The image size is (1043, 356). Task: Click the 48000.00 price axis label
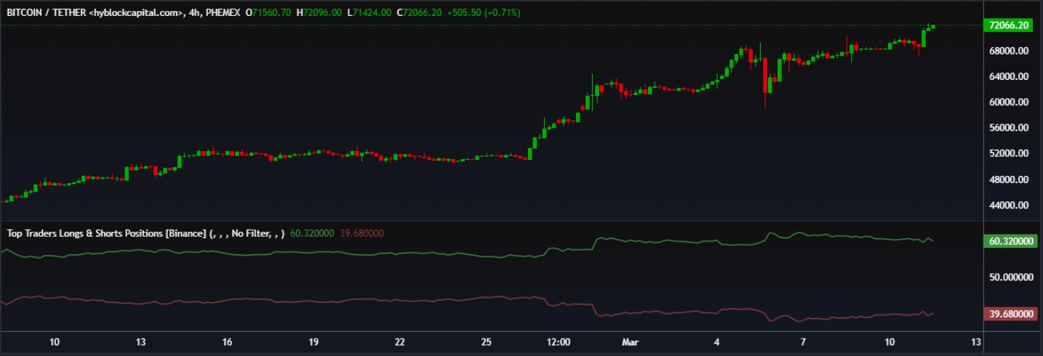coord(1008,179)
